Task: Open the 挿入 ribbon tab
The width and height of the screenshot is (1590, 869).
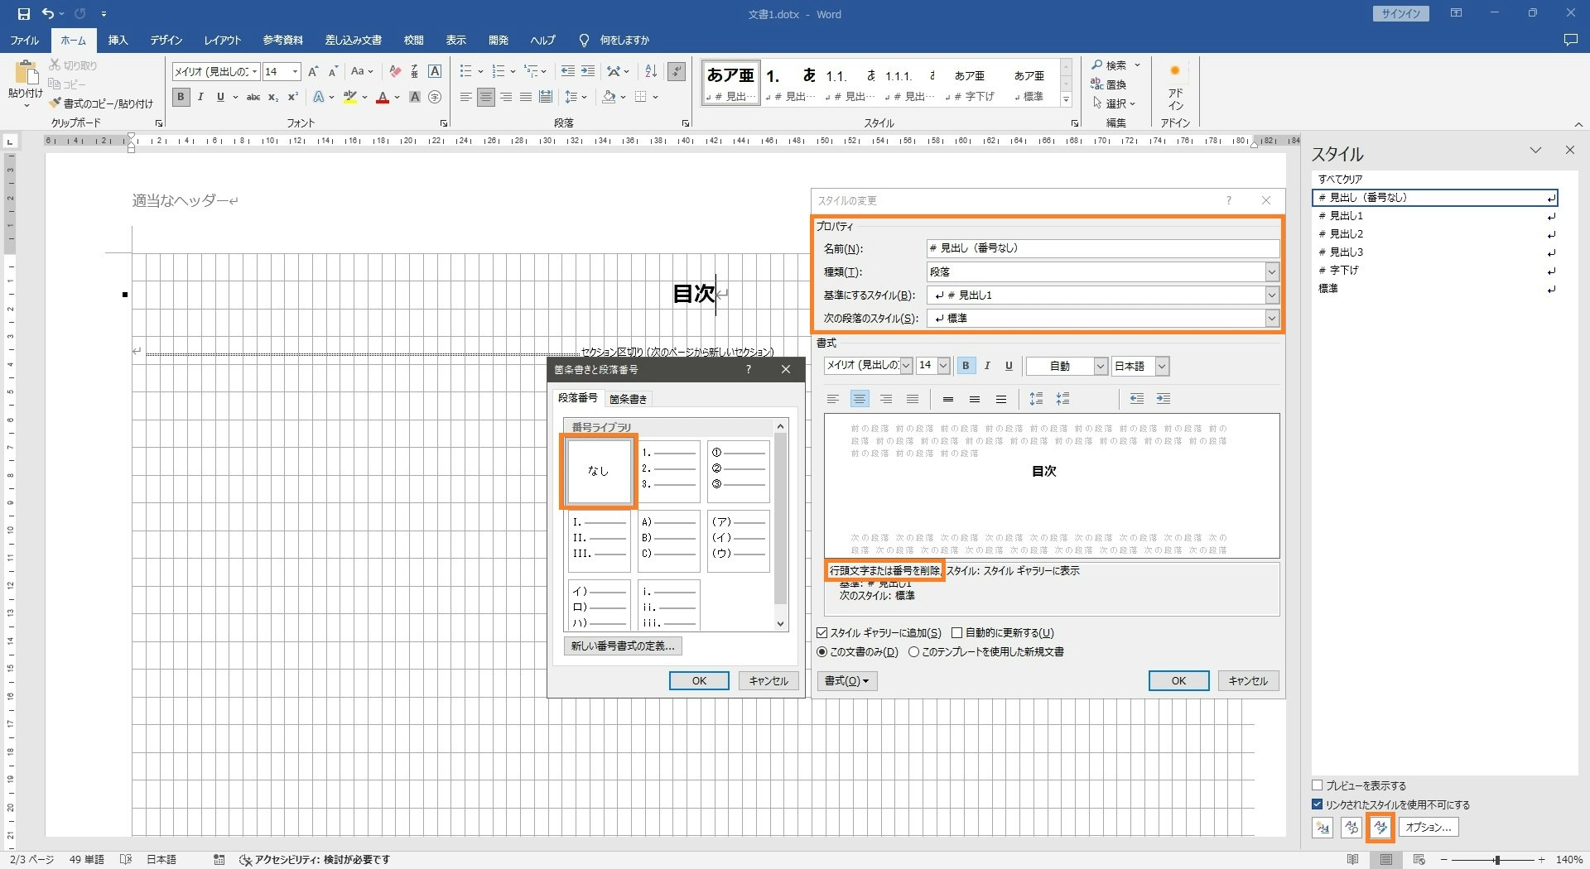Action: click(x=118, y=40)
